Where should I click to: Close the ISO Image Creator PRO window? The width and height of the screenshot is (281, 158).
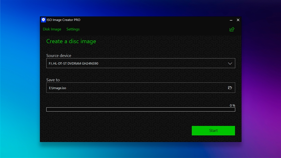pos(238,20)
